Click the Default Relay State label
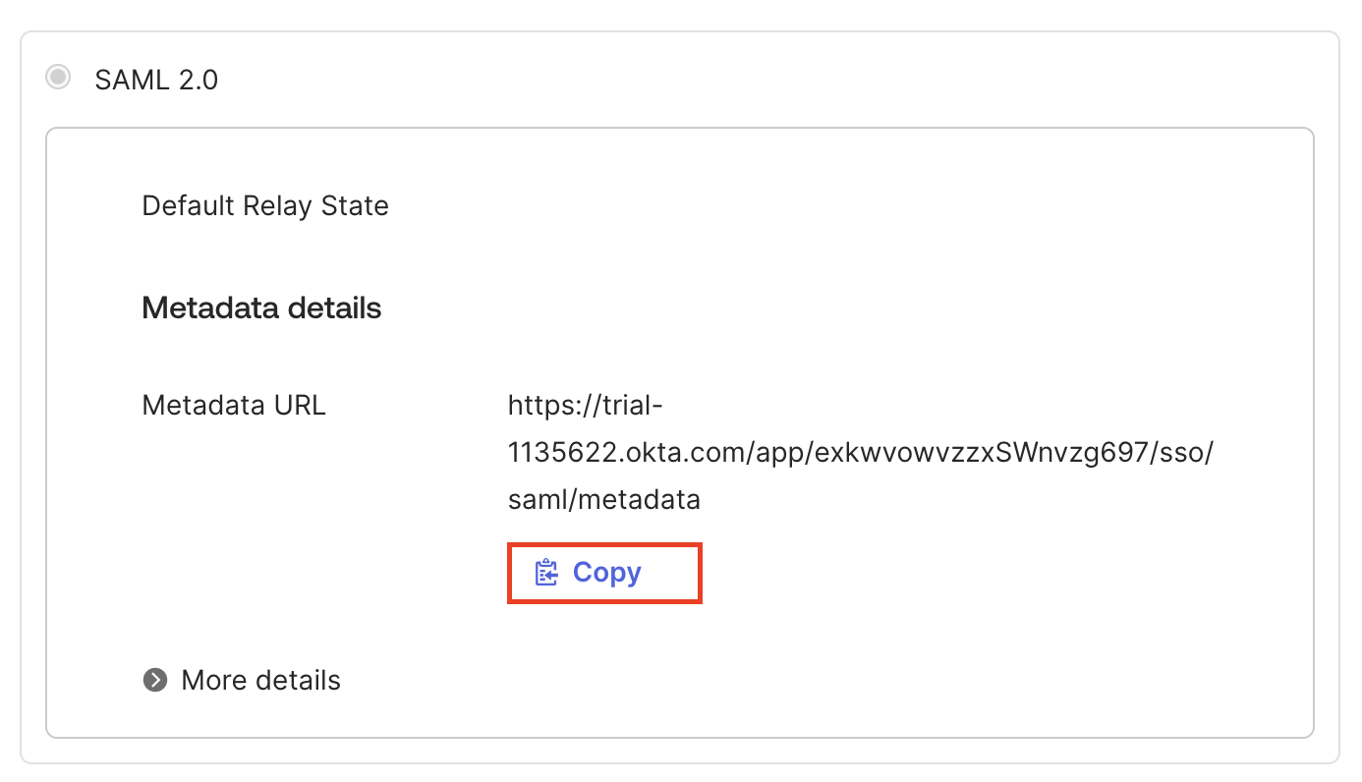The width and height of the screenshot is (1362, 782). [265, 206]
